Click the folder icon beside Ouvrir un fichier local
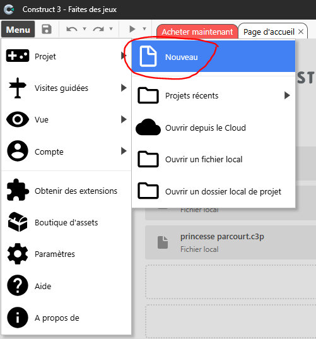Viewport: 316px width, 339px height. (x=148, y=159)
